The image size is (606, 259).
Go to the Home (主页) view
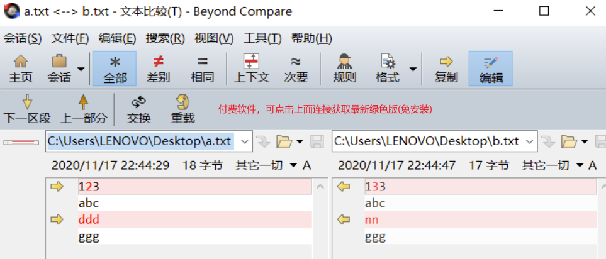pyautogui.click(x=21, y=69)
